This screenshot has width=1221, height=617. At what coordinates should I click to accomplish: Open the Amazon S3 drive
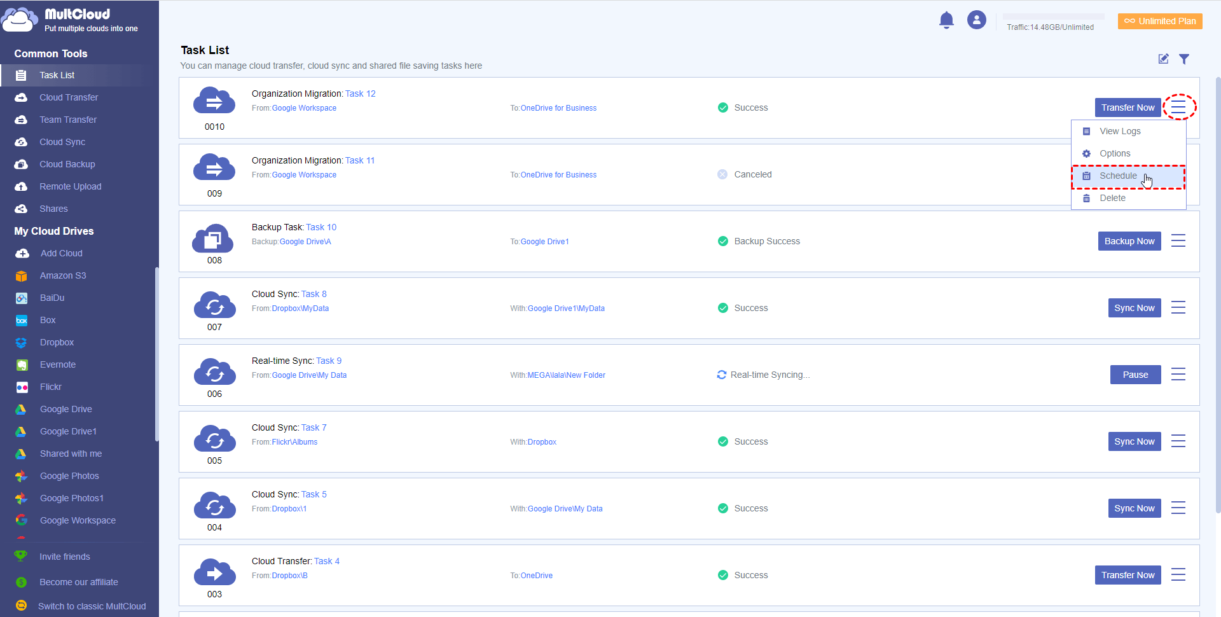click(x=62, y=275)
